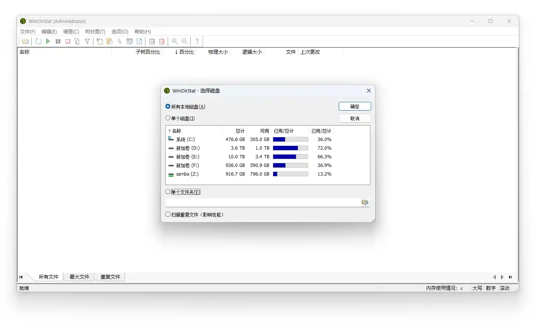This screenshot has height=323, width=535.
Task: Click the tab scroll-to-first arrow
Action: tap(21, 277)
